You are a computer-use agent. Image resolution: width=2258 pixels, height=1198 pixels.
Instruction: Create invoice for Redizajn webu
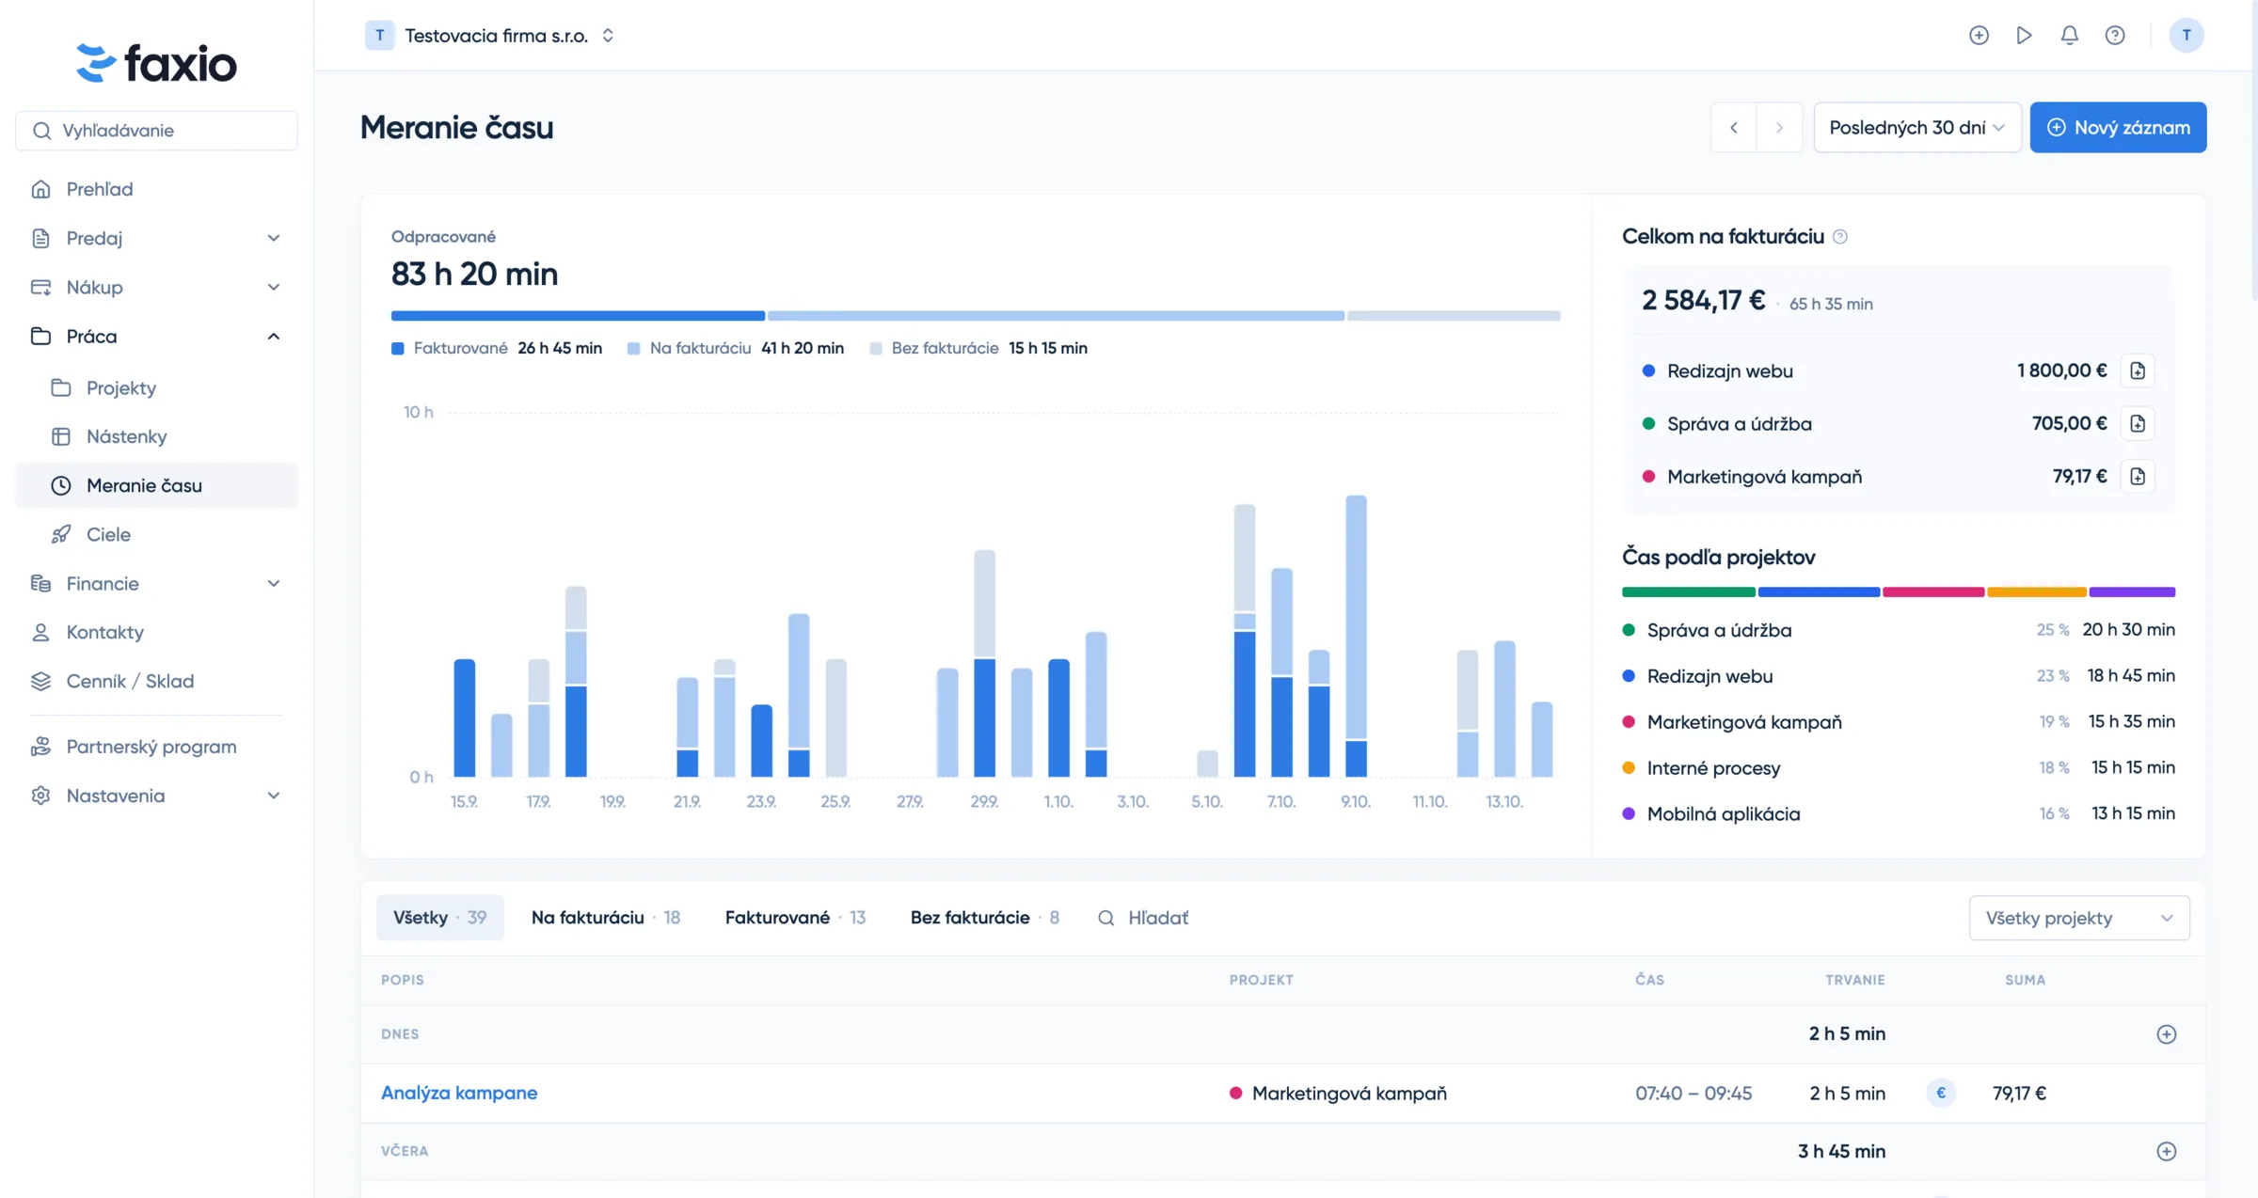click(x=2138, y=370)
